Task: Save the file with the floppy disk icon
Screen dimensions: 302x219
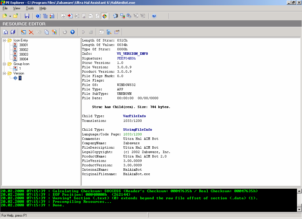Action: point(27,16)
